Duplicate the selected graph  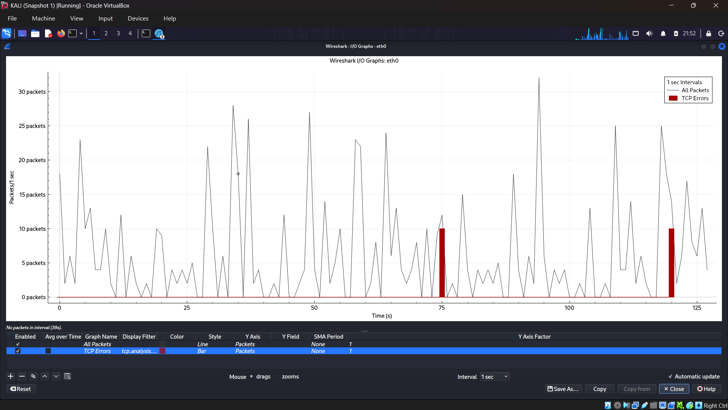33,376
